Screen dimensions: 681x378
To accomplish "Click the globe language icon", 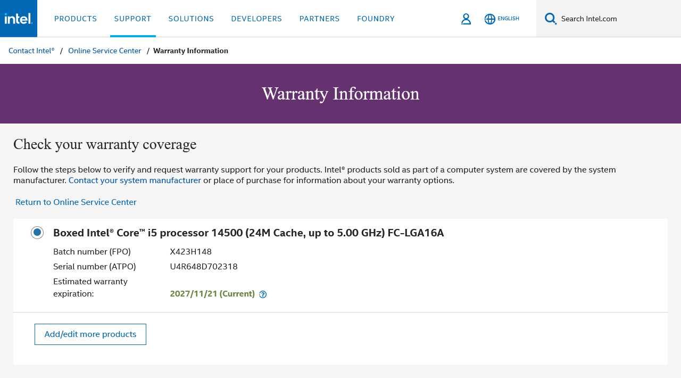I will [x=490, y=19].
